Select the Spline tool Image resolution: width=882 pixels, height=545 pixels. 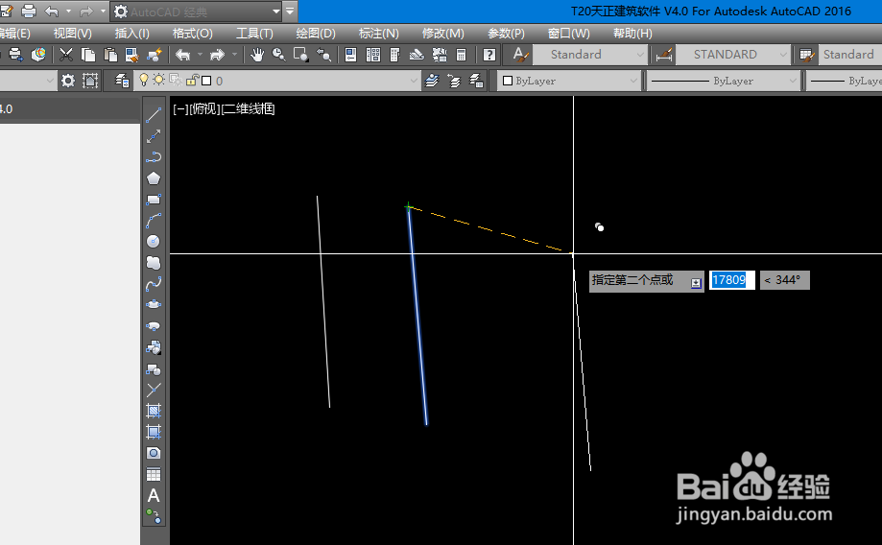154,284
